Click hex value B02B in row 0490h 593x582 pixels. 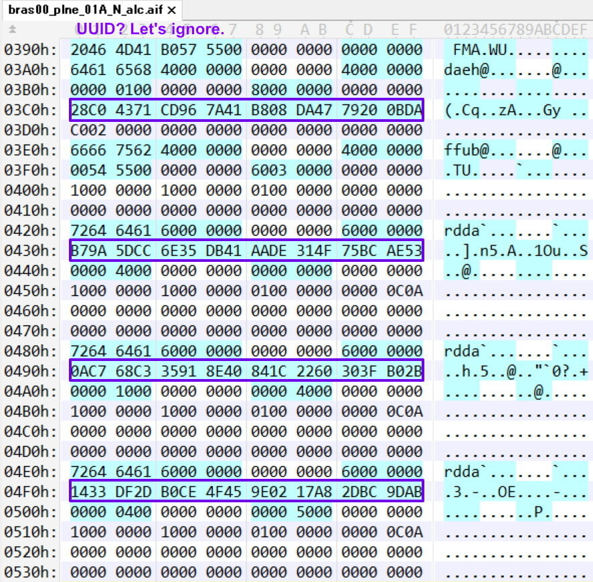(x=404, y=371)
